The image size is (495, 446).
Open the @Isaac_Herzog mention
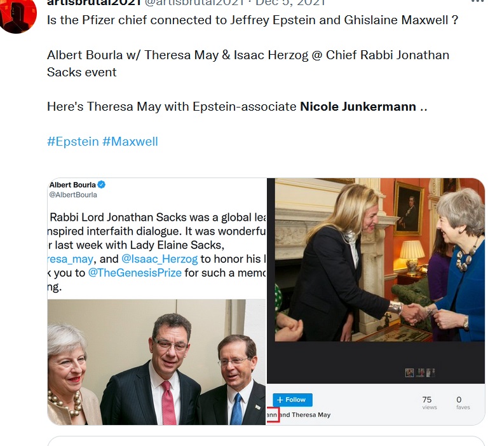(159, 259)
